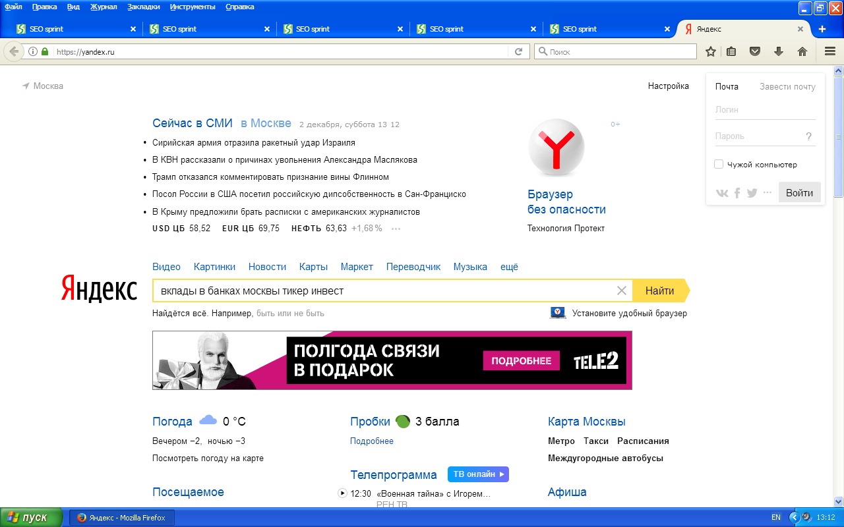Open the Журнал menu
This screenshot has width=844, height=527.
[x=104, y=7]
